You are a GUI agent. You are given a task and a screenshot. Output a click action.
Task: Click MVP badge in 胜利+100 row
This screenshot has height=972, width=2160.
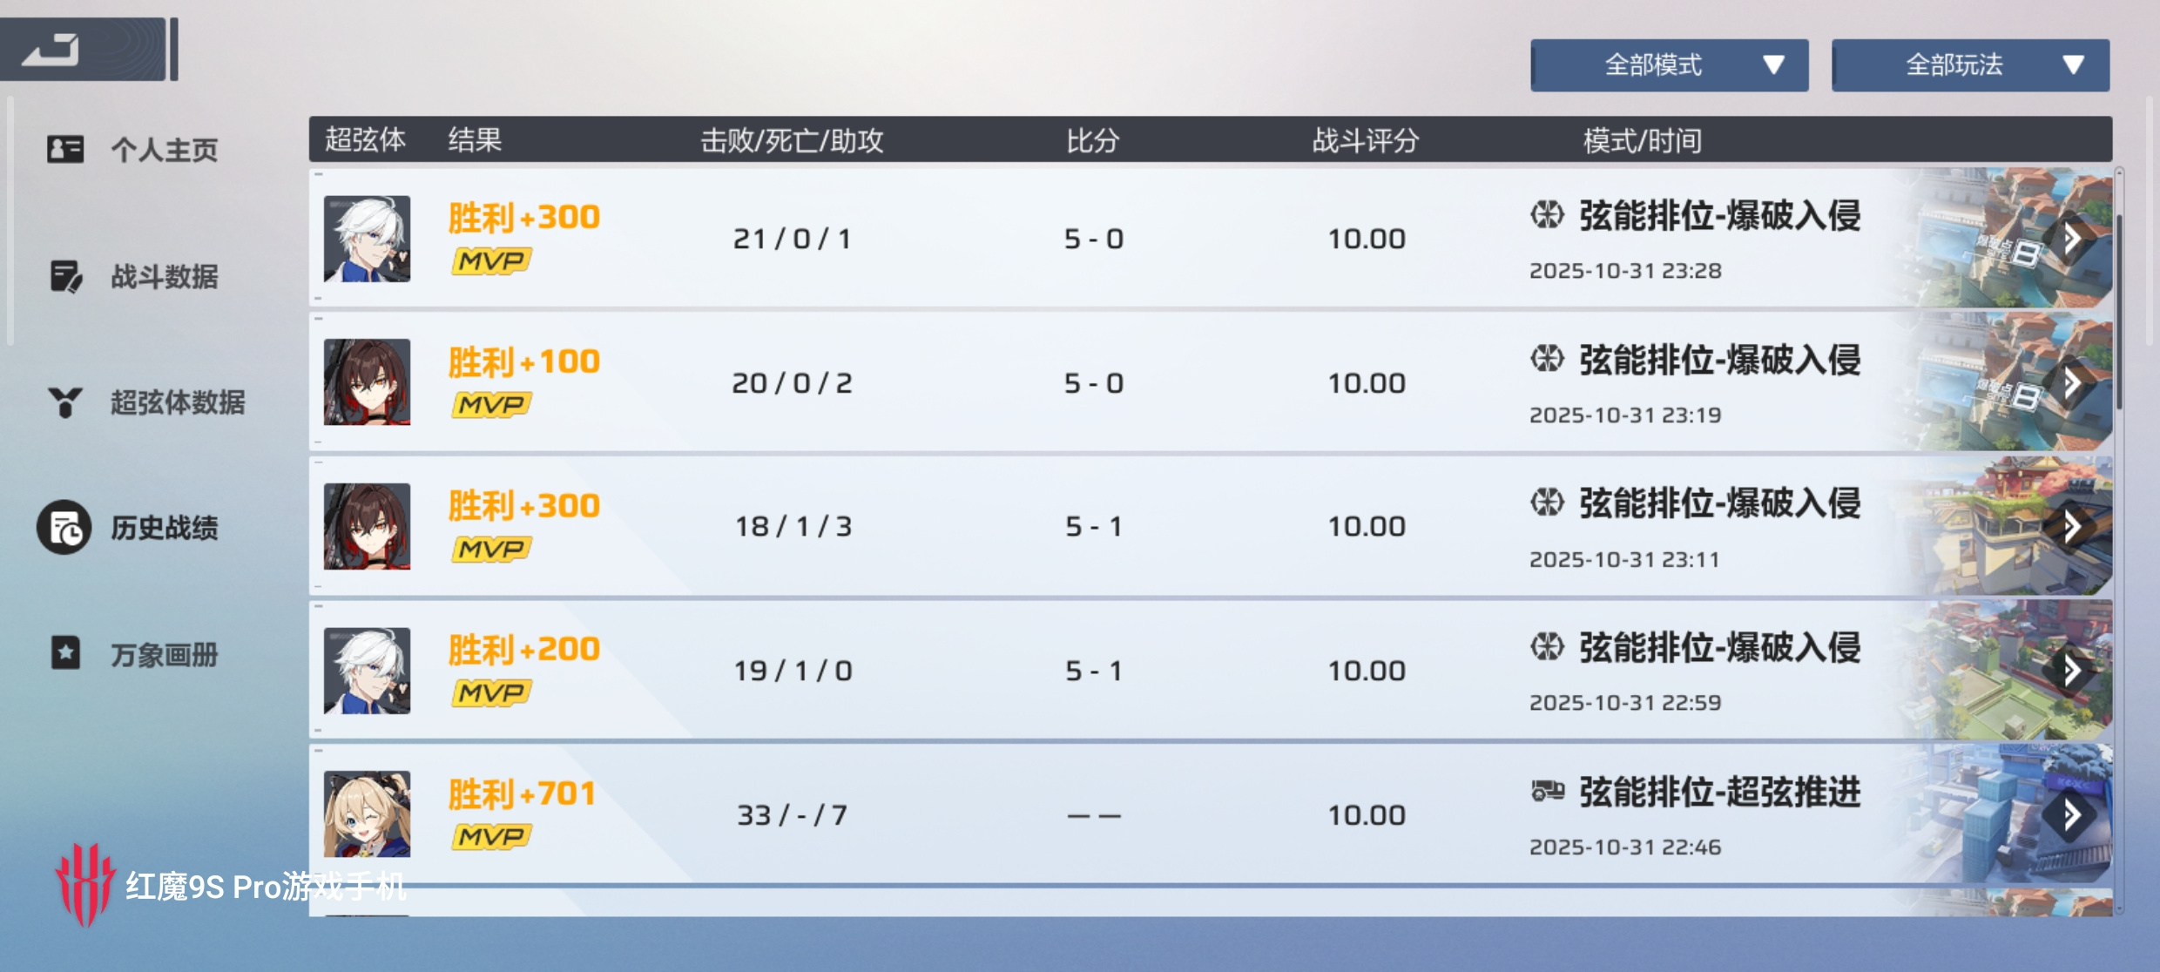point(491,405)
